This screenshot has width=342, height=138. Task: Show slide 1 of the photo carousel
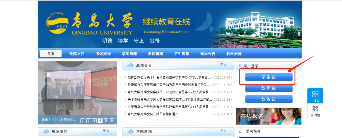pyautogui.click(x=83, y=121)
